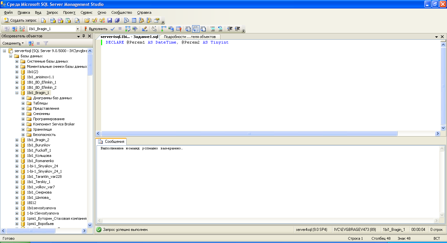Collapse the 1bi1_Bragin_1 database node
This screenshot has width=447, height=243.
click(17, 93)
